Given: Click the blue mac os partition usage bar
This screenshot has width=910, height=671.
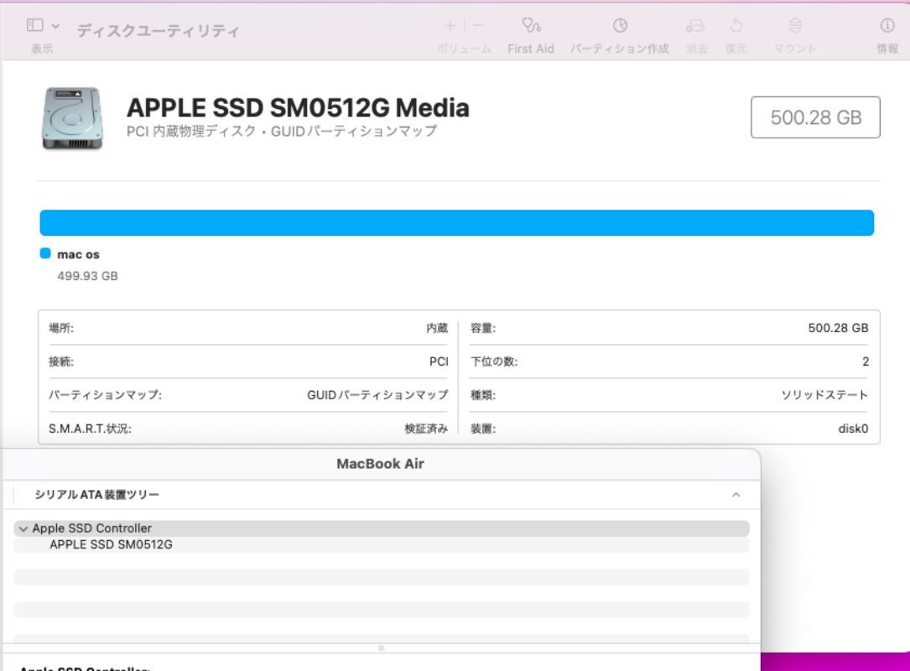Looking at the screenshot, I should coord(455,221).
